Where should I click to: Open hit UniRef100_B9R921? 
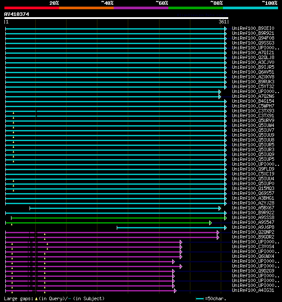[x=253, y=33]
